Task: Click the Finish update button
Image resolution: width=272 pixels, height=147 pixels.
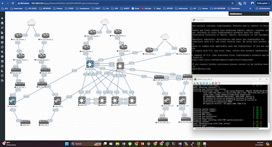Action: tap(263, 3)
